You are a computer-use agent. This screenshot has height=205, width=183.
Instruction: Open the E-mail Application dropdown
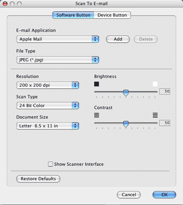pos(58,39)
